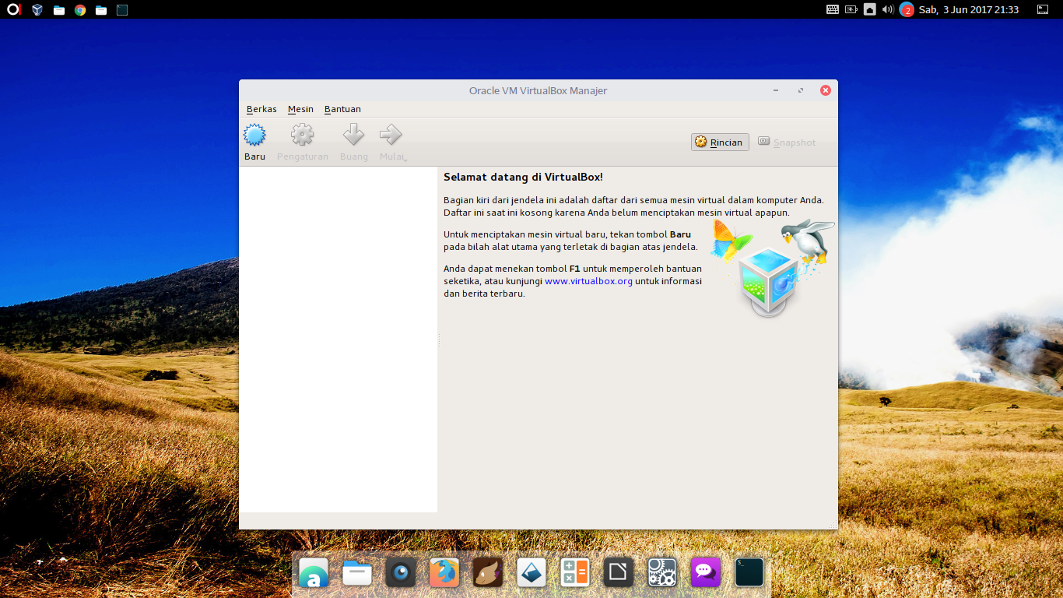1063x598 pixels.
Task: Open the brown animal icon in the dock
Action: pyautogui.click(x=488, y=572)
